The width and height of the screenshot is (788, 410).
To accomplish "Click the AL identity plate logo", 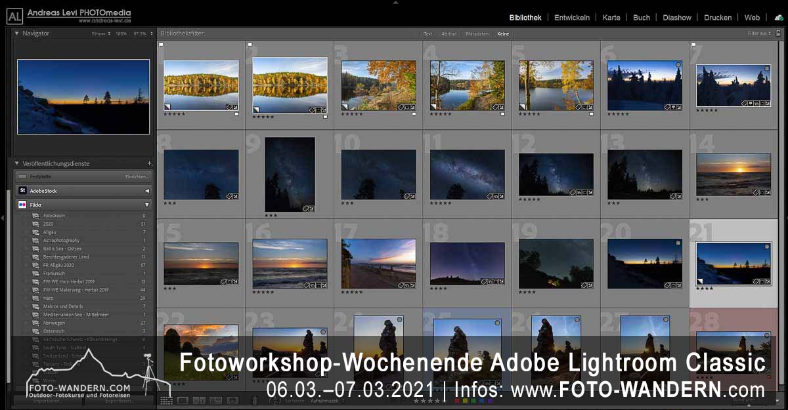I will pos(14,16).
